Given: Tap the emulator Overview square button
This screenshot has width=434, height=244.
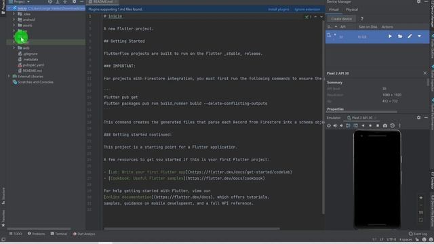Looking at the screenshot, I should (378, 125).
